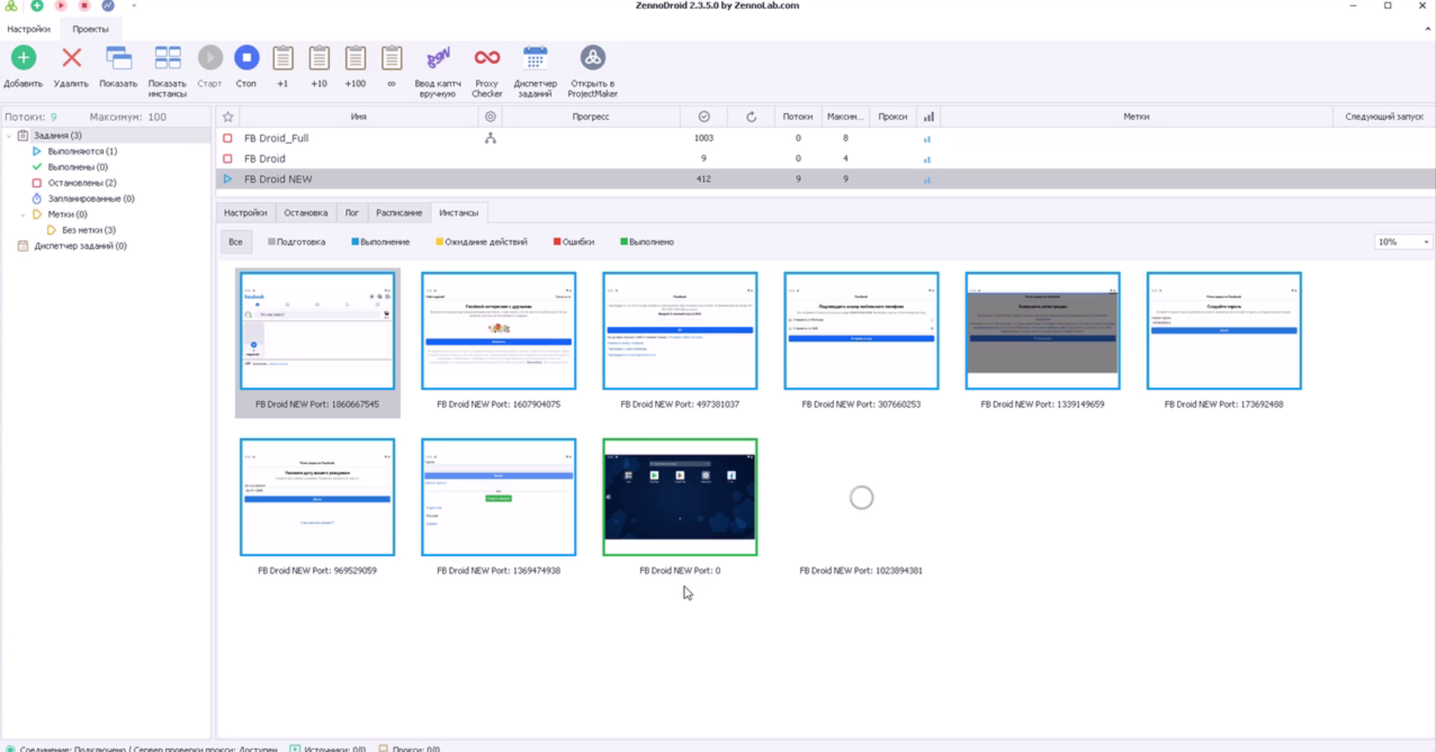The height and width of the screenshot is (752, 1436).
Task: Click Ввод каптч вручную icon
Action: (x=438, y=58)
